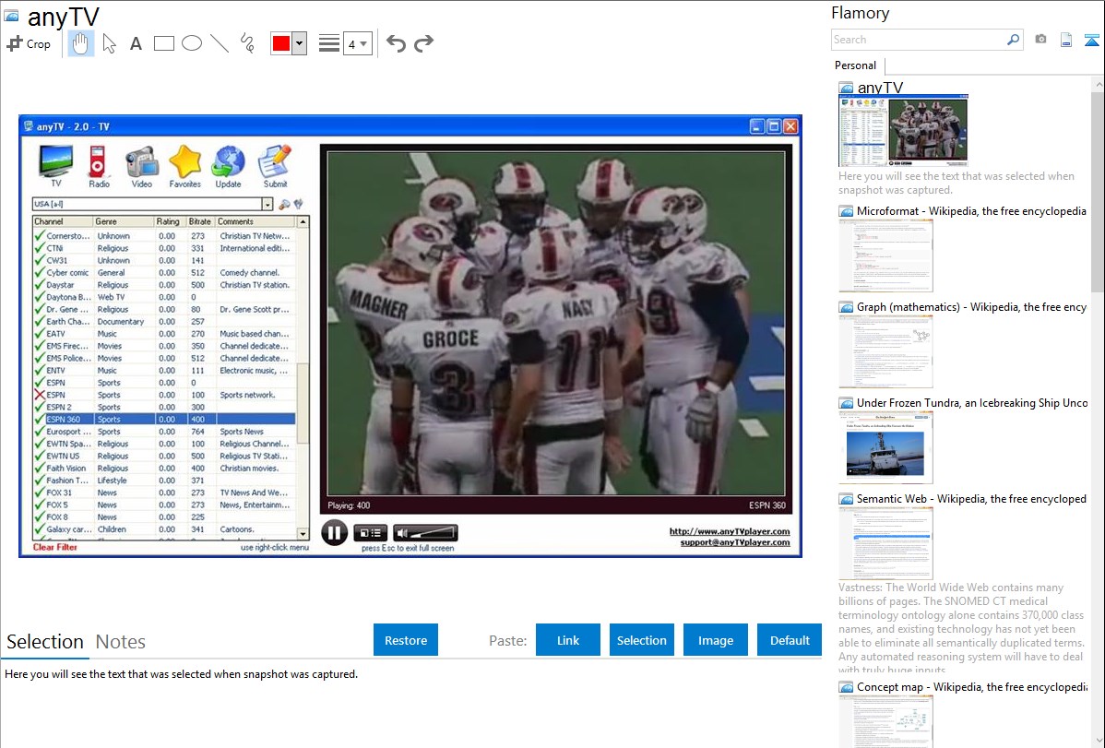Click the Image paste button

[x=715, y=640]
